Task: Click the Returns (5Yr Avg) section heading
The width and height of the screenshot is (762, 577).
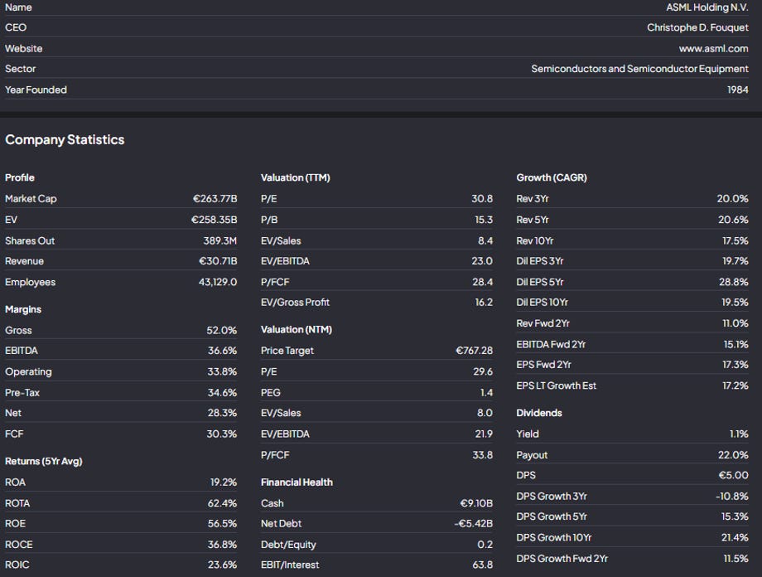Action: pos(44,461)
